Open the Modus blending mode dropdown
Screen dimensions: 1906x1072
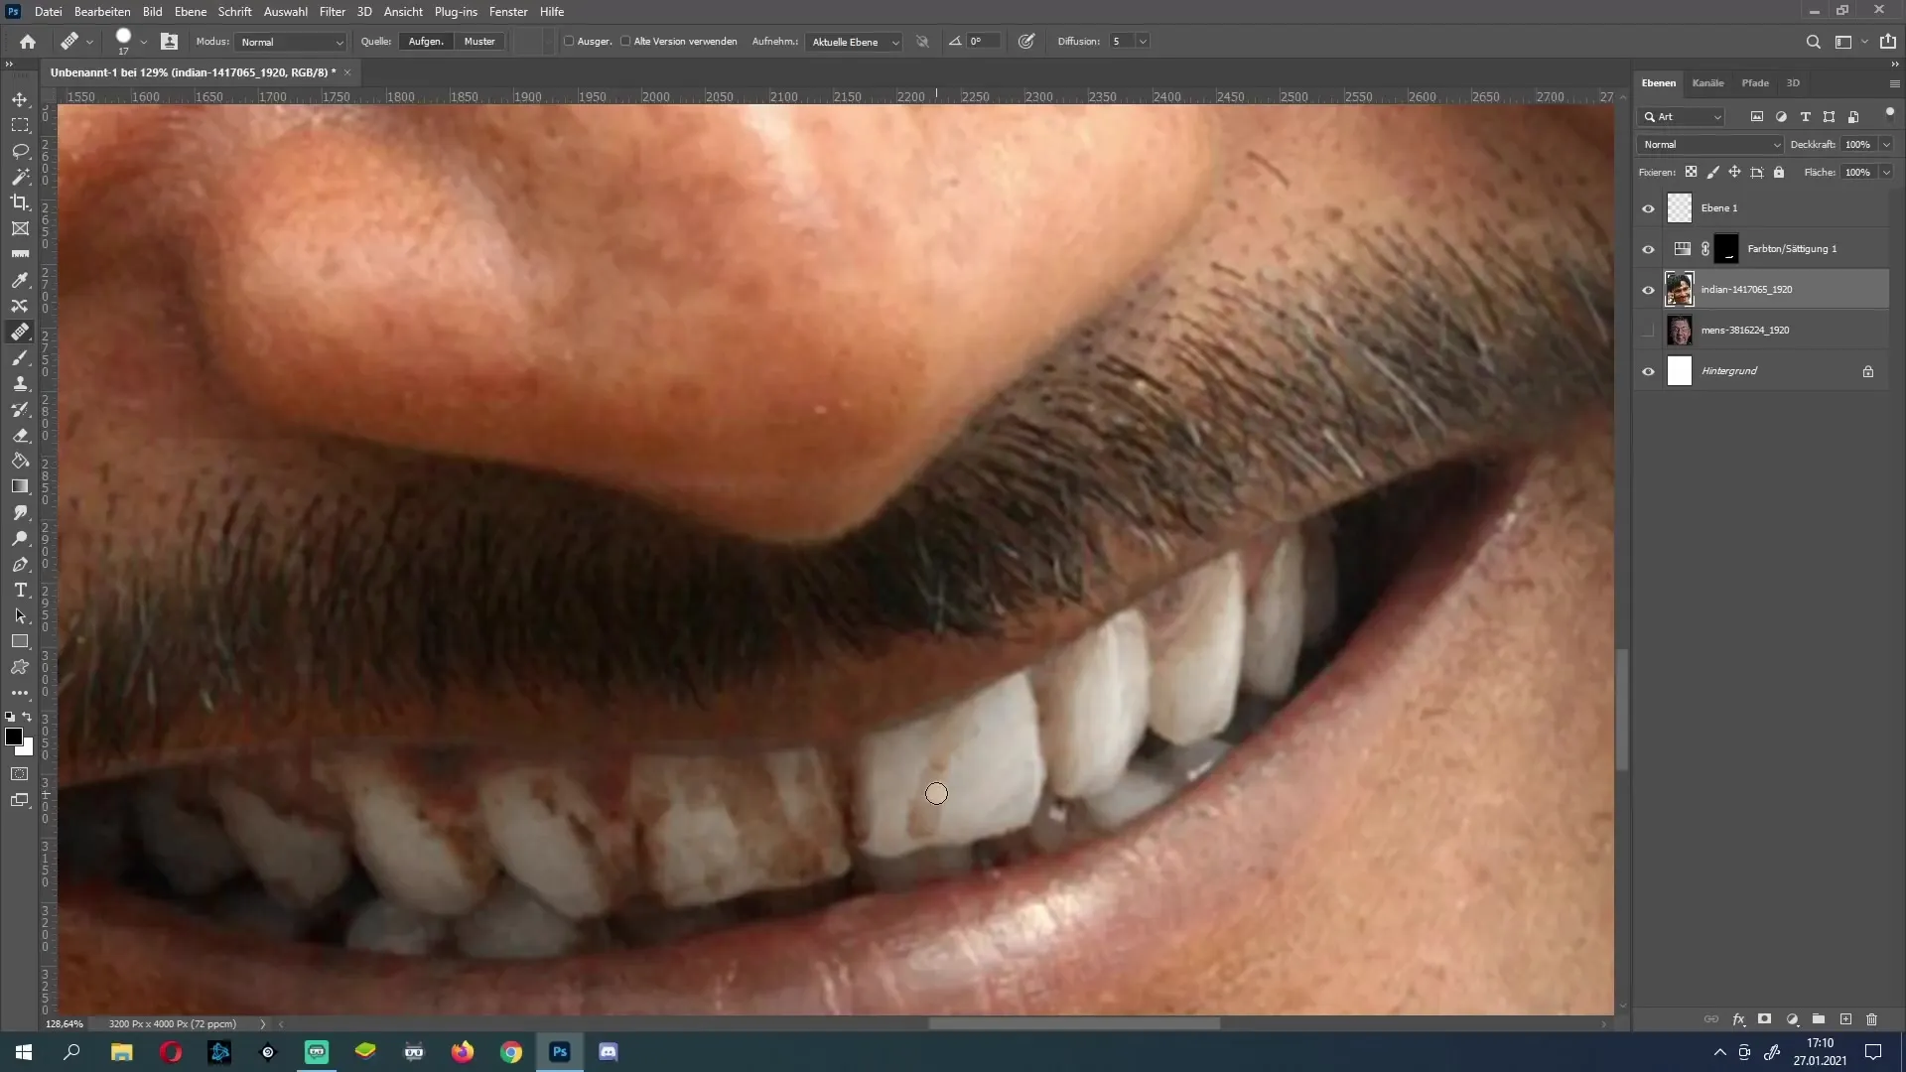[287, 41]
